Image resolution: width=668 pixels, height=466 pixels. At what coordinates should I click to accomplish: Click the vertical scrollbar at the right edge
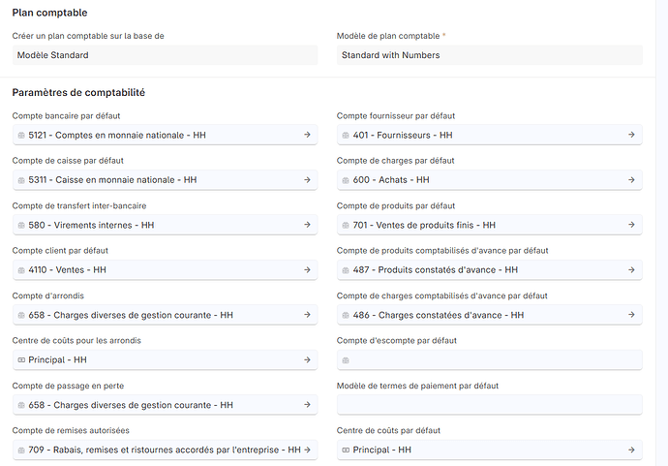click(661, 233)
